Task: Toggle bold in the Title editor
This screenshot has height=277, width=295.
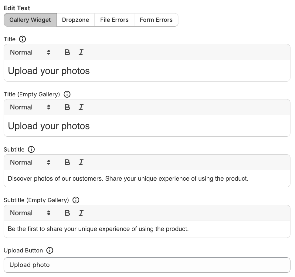Action: pos(67,52)
